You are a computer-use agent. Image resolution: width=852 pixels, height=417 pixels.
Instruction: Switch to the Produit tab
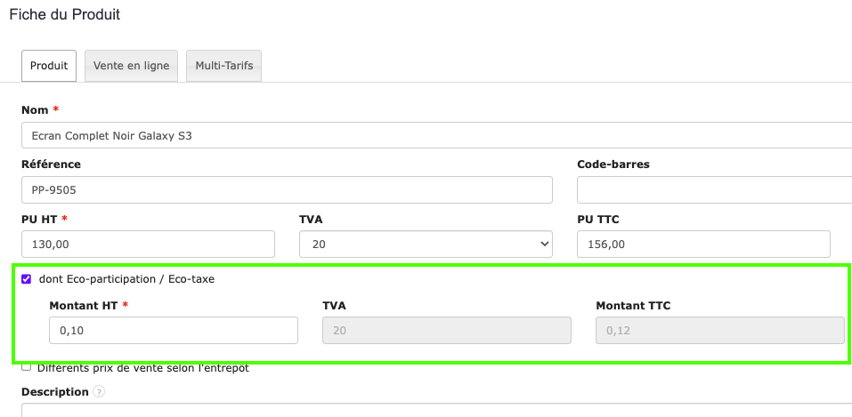tap(49, 66)
